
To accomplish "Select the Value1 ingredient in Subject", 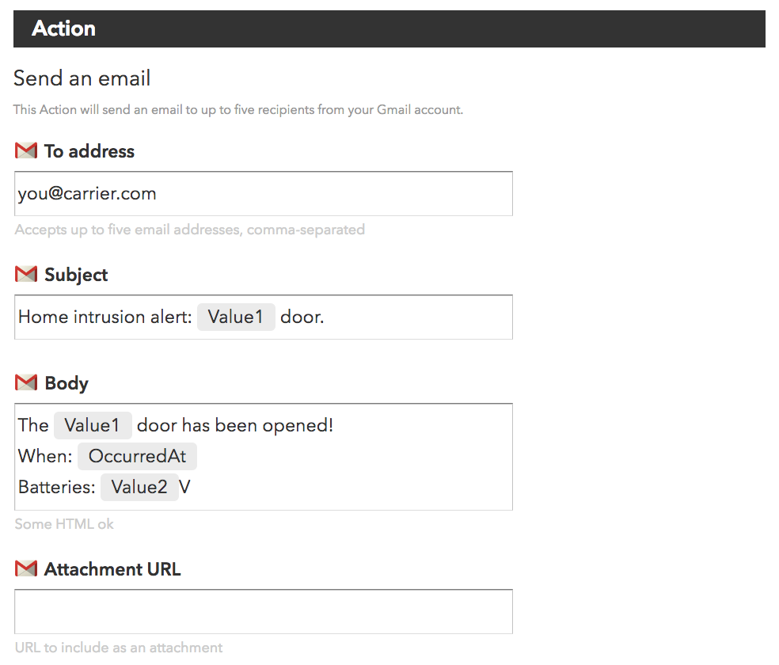I will point(236,317).
